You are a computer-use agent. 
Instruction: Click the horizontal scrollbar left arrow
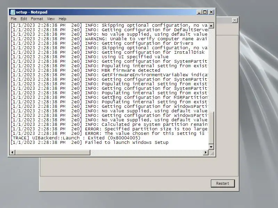click(12, 152)
